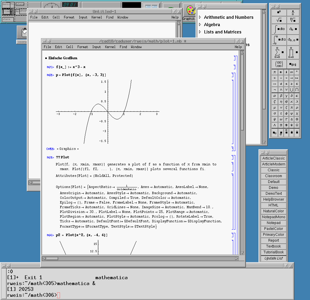Screen dimensions: 310x300
Task: Open Kernel menu in plot-1.nb window
Action: [x=110, y=47]
